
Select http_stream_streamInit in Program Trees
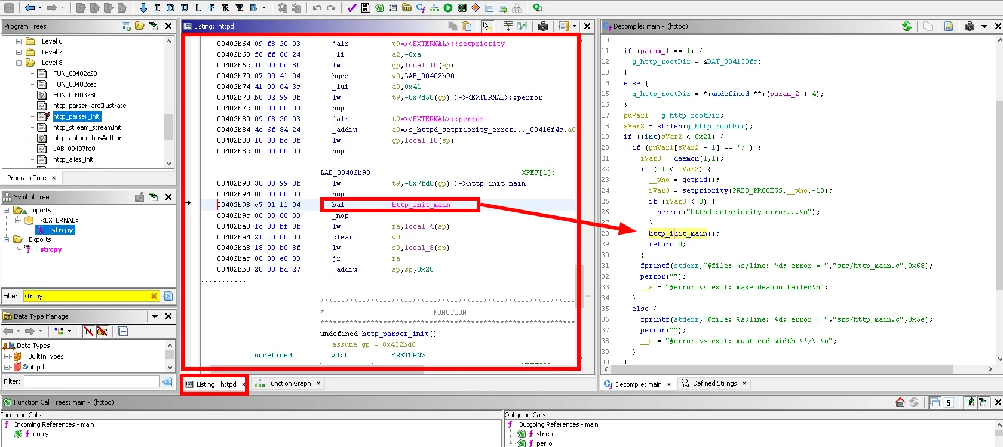tap(87, 127)
